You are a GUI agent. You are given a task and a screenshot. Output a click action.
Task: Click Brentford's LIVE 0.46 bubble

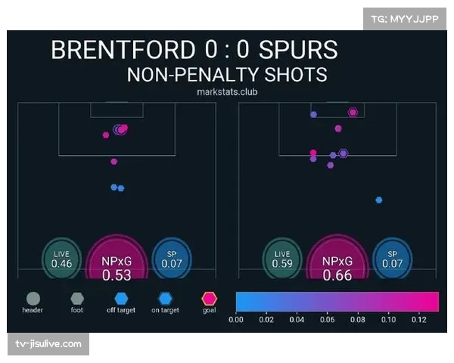coord(62,259)
